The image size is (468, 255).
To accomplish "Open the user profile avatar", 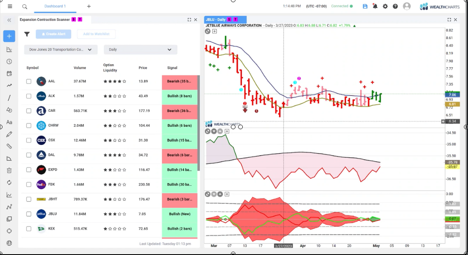I will 407,6.
